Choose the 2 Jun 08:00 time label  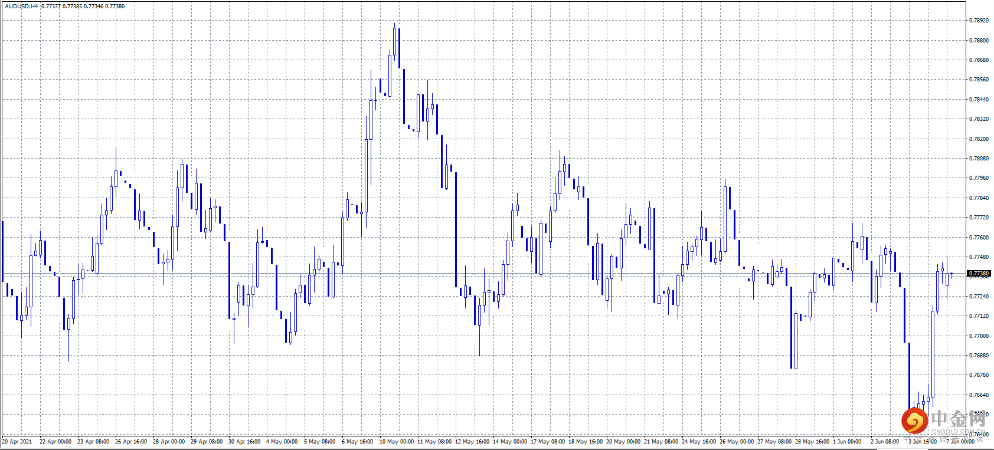(x=885, y=442)
